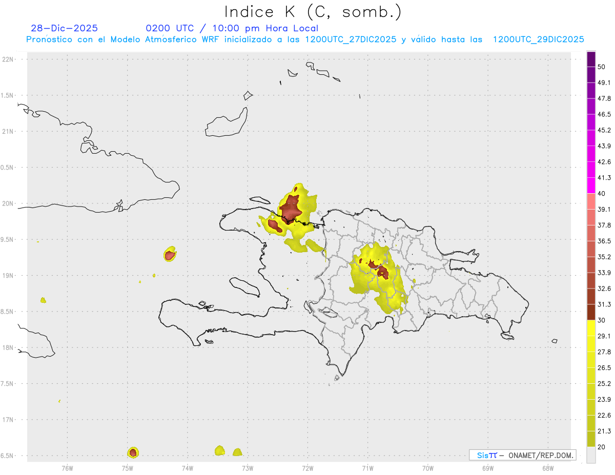615x475 pixels.
Task: Pick the salmon swatch between 39.1 and 40
Action: point(591,201)
